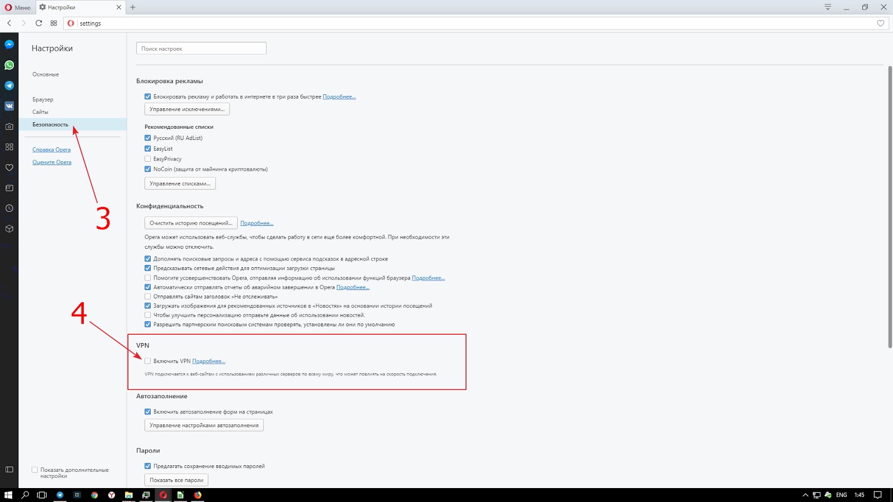Toggle Блокировать рекламу checkbox

[148, 96]
